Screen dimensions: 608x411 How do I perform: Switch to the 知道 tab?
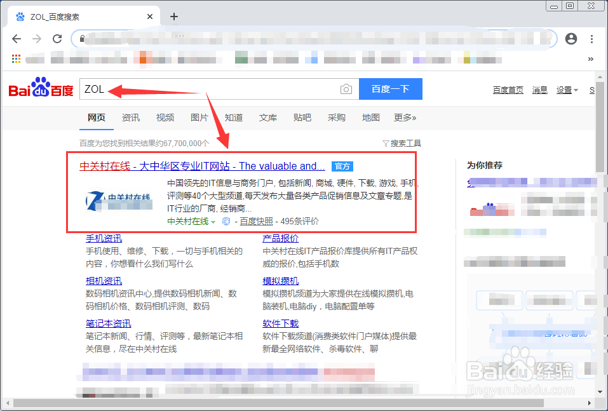tap(233, 118)
